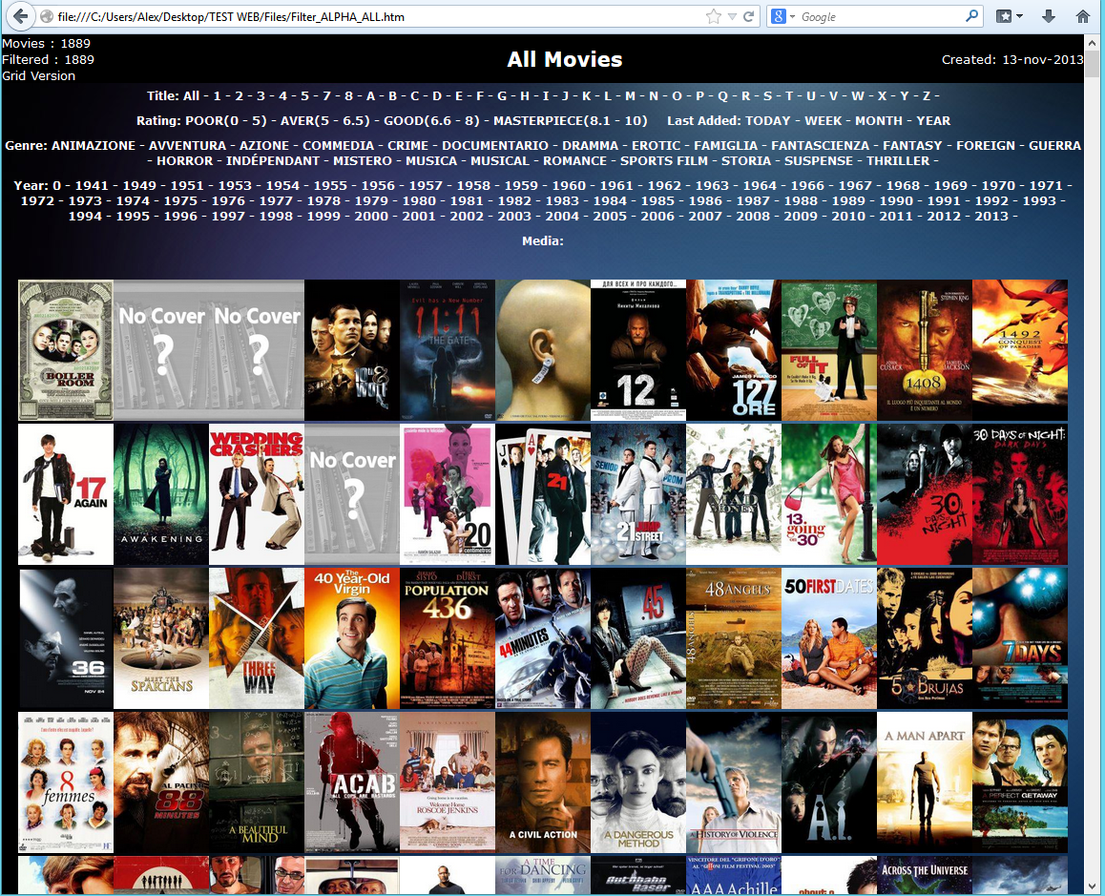This screenshot has width=1105, height=896.
Task: Click the scrollbar down arrow
Action: 1091,886
